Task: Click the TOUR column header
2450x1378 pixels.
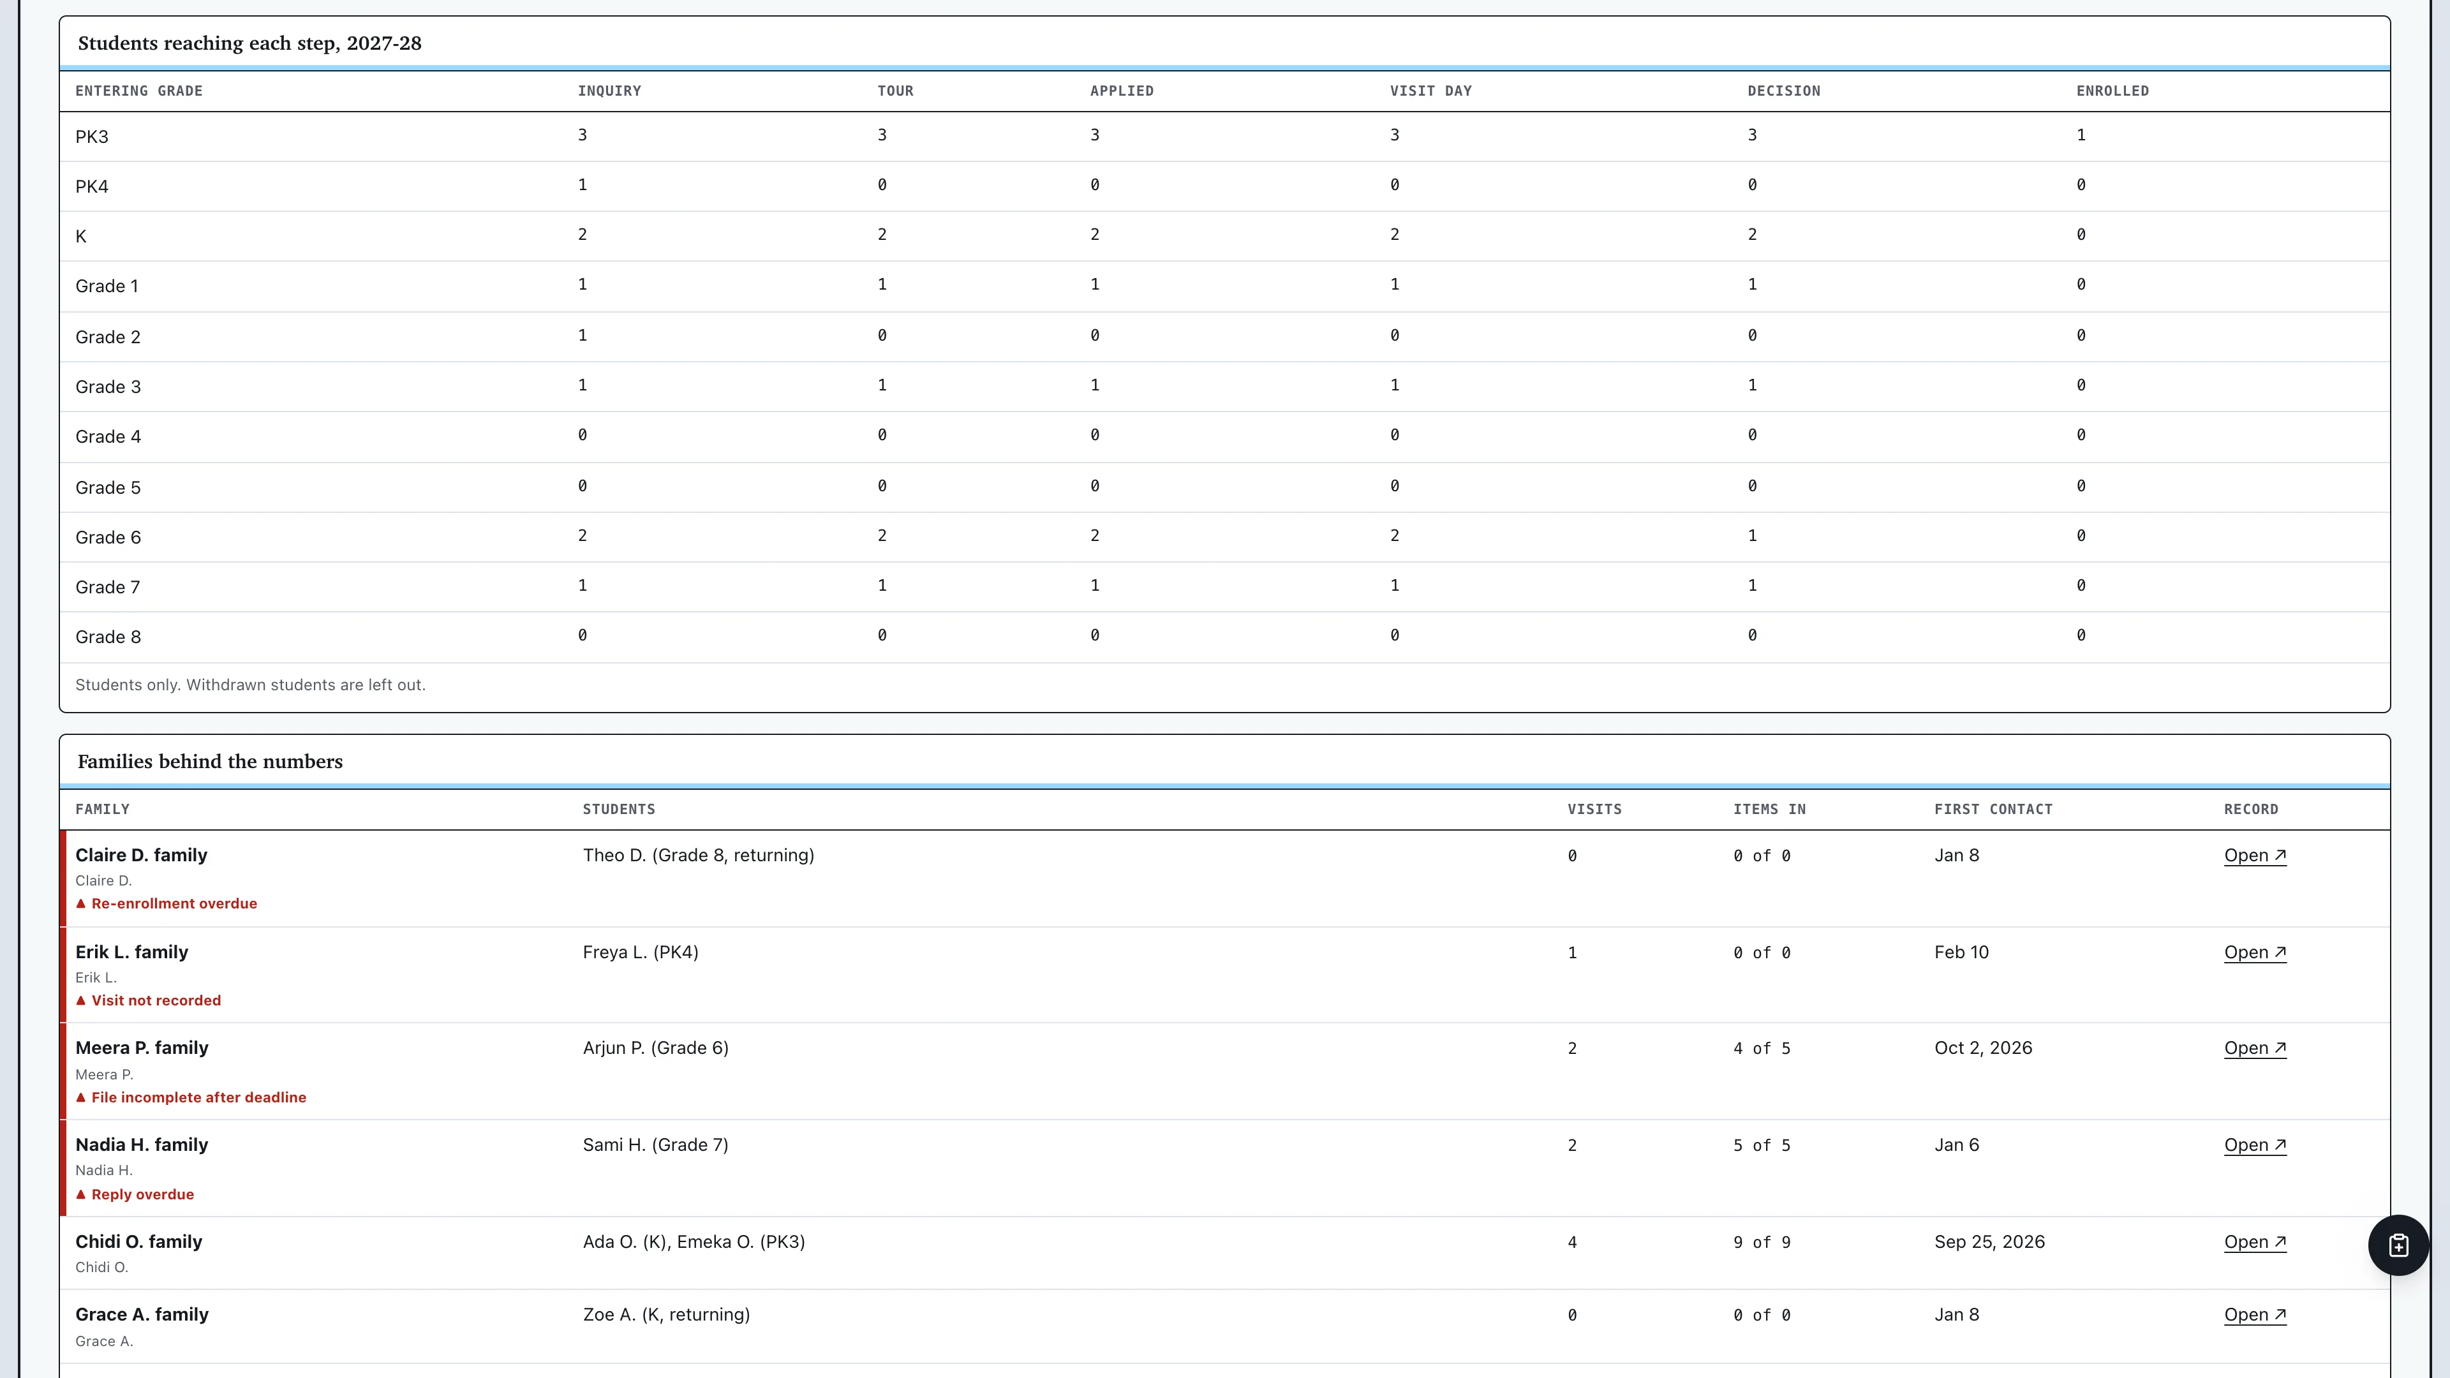Action: [895, 91]
